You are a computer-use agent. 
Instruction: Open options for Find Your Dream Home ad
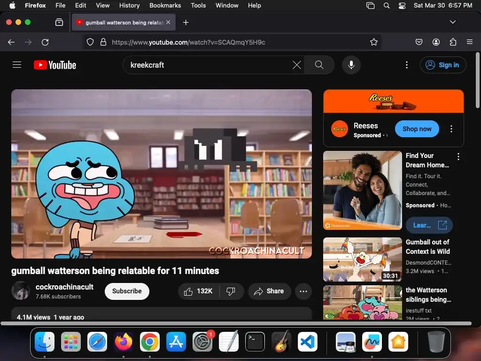(x=458, y=157)
